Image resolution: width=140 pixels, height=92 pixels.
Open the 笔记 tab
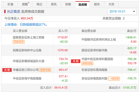[39, 4]
